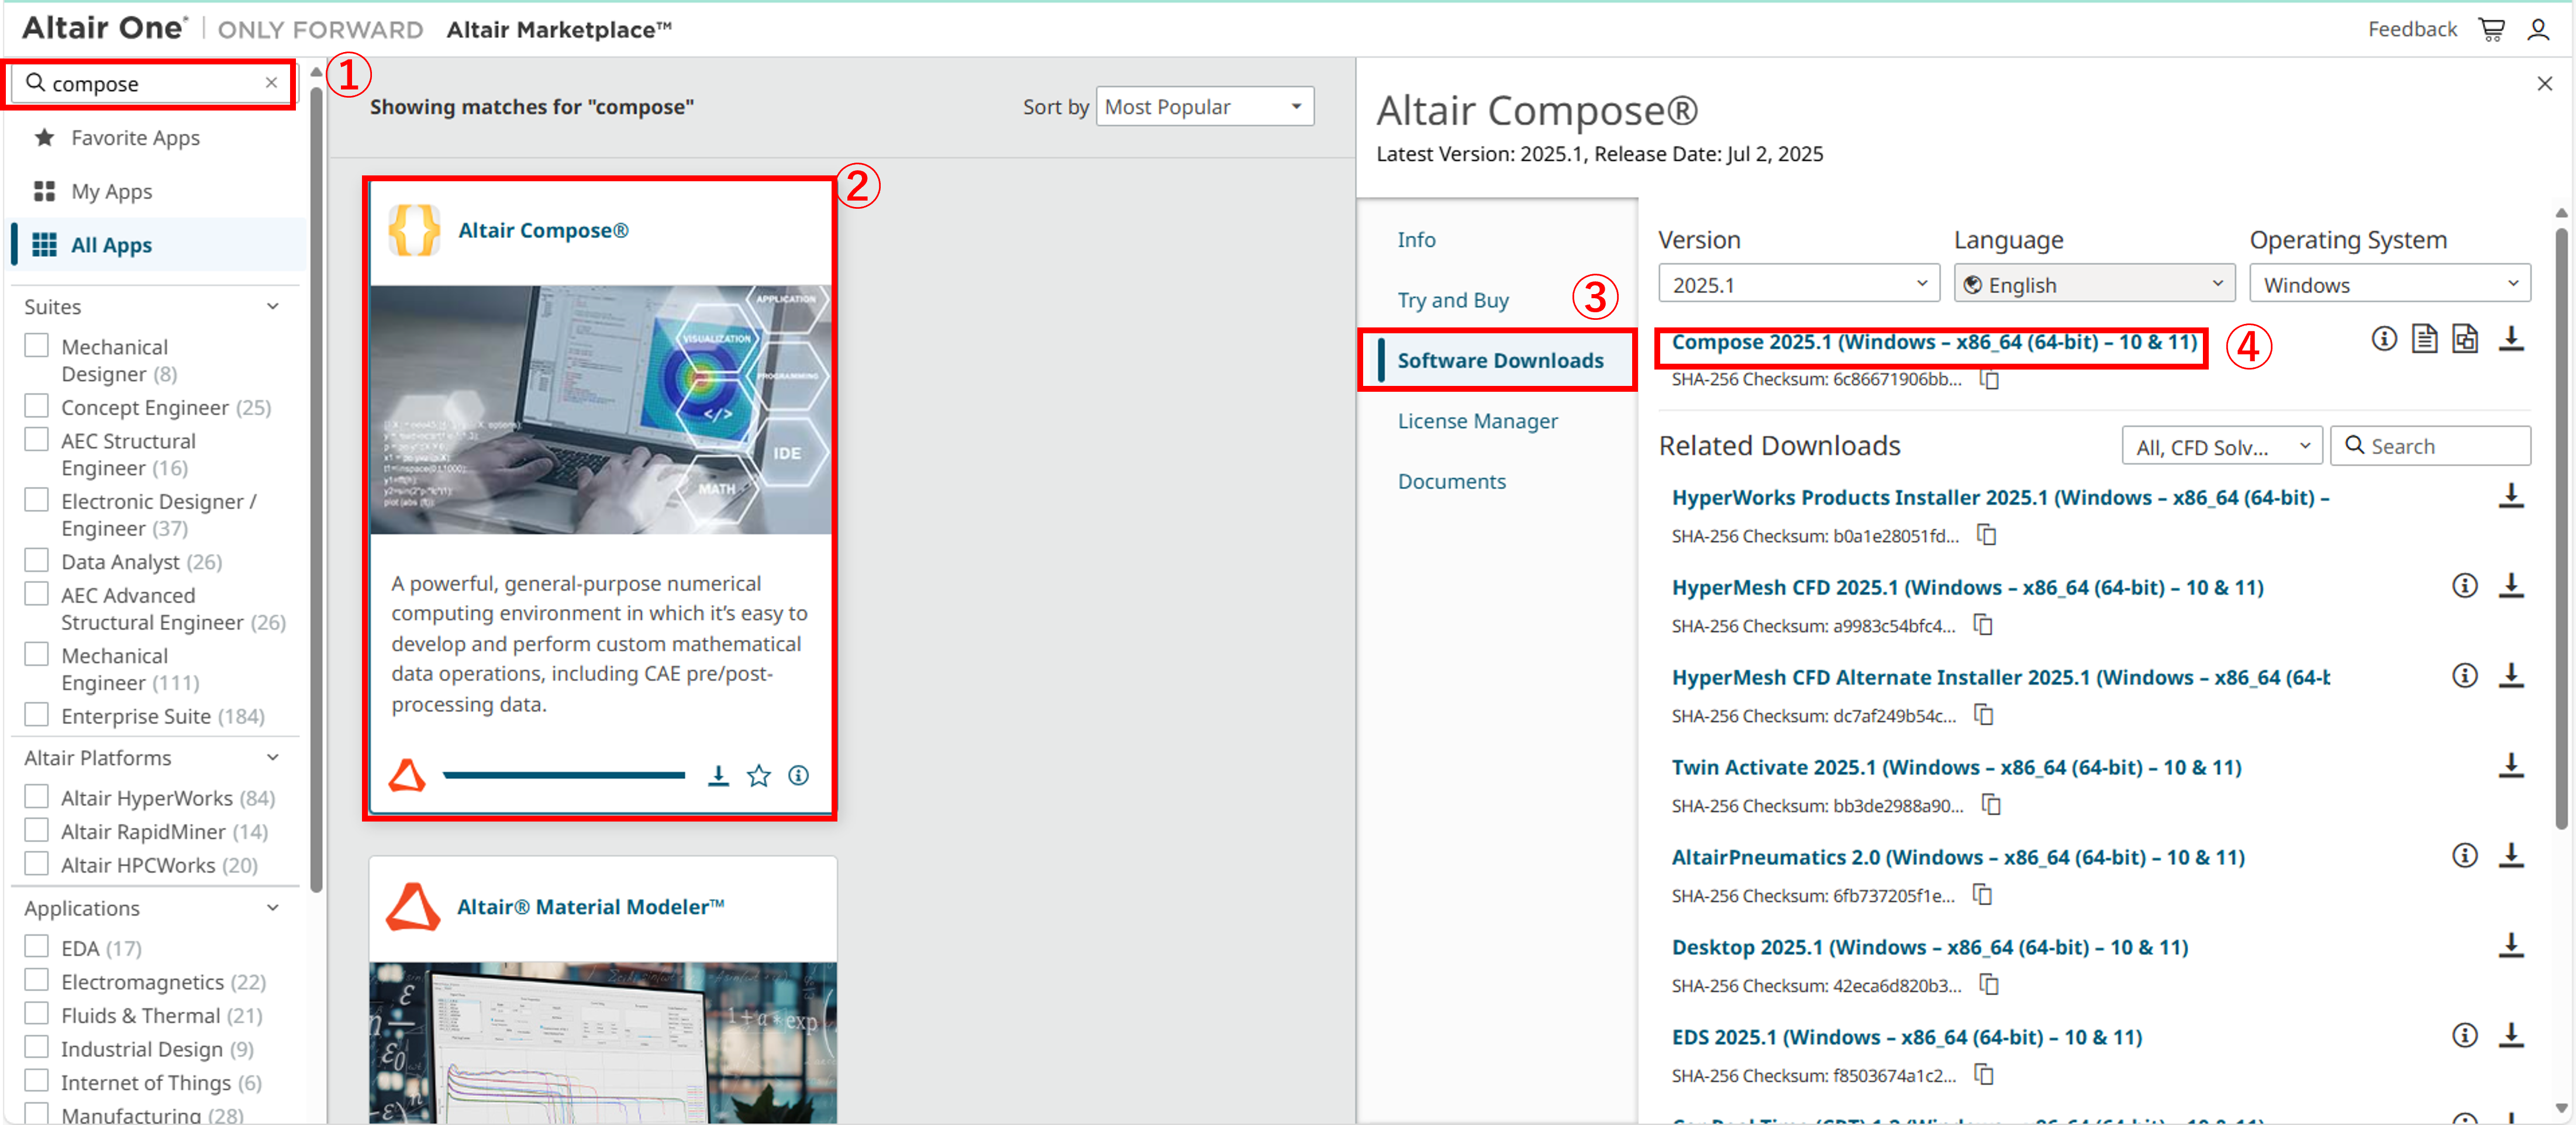Open release notes document icon for Compose 2025.1

(2424, 339)
